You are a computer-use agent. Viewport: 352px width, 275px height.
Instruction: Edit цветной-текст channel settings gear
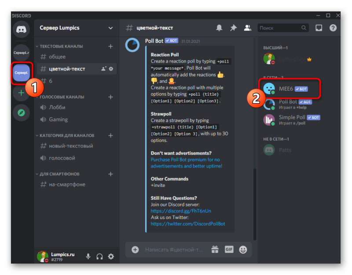[111, 69]
